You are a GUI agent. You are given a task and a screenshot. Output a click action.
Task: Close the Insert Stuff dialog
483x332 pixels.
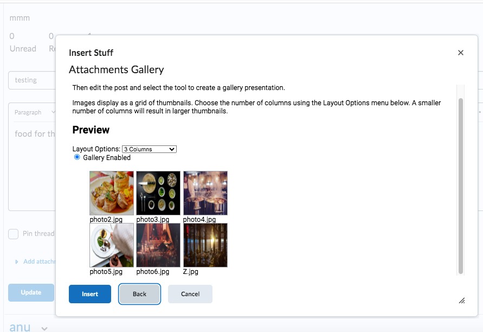tap(461, 53)
